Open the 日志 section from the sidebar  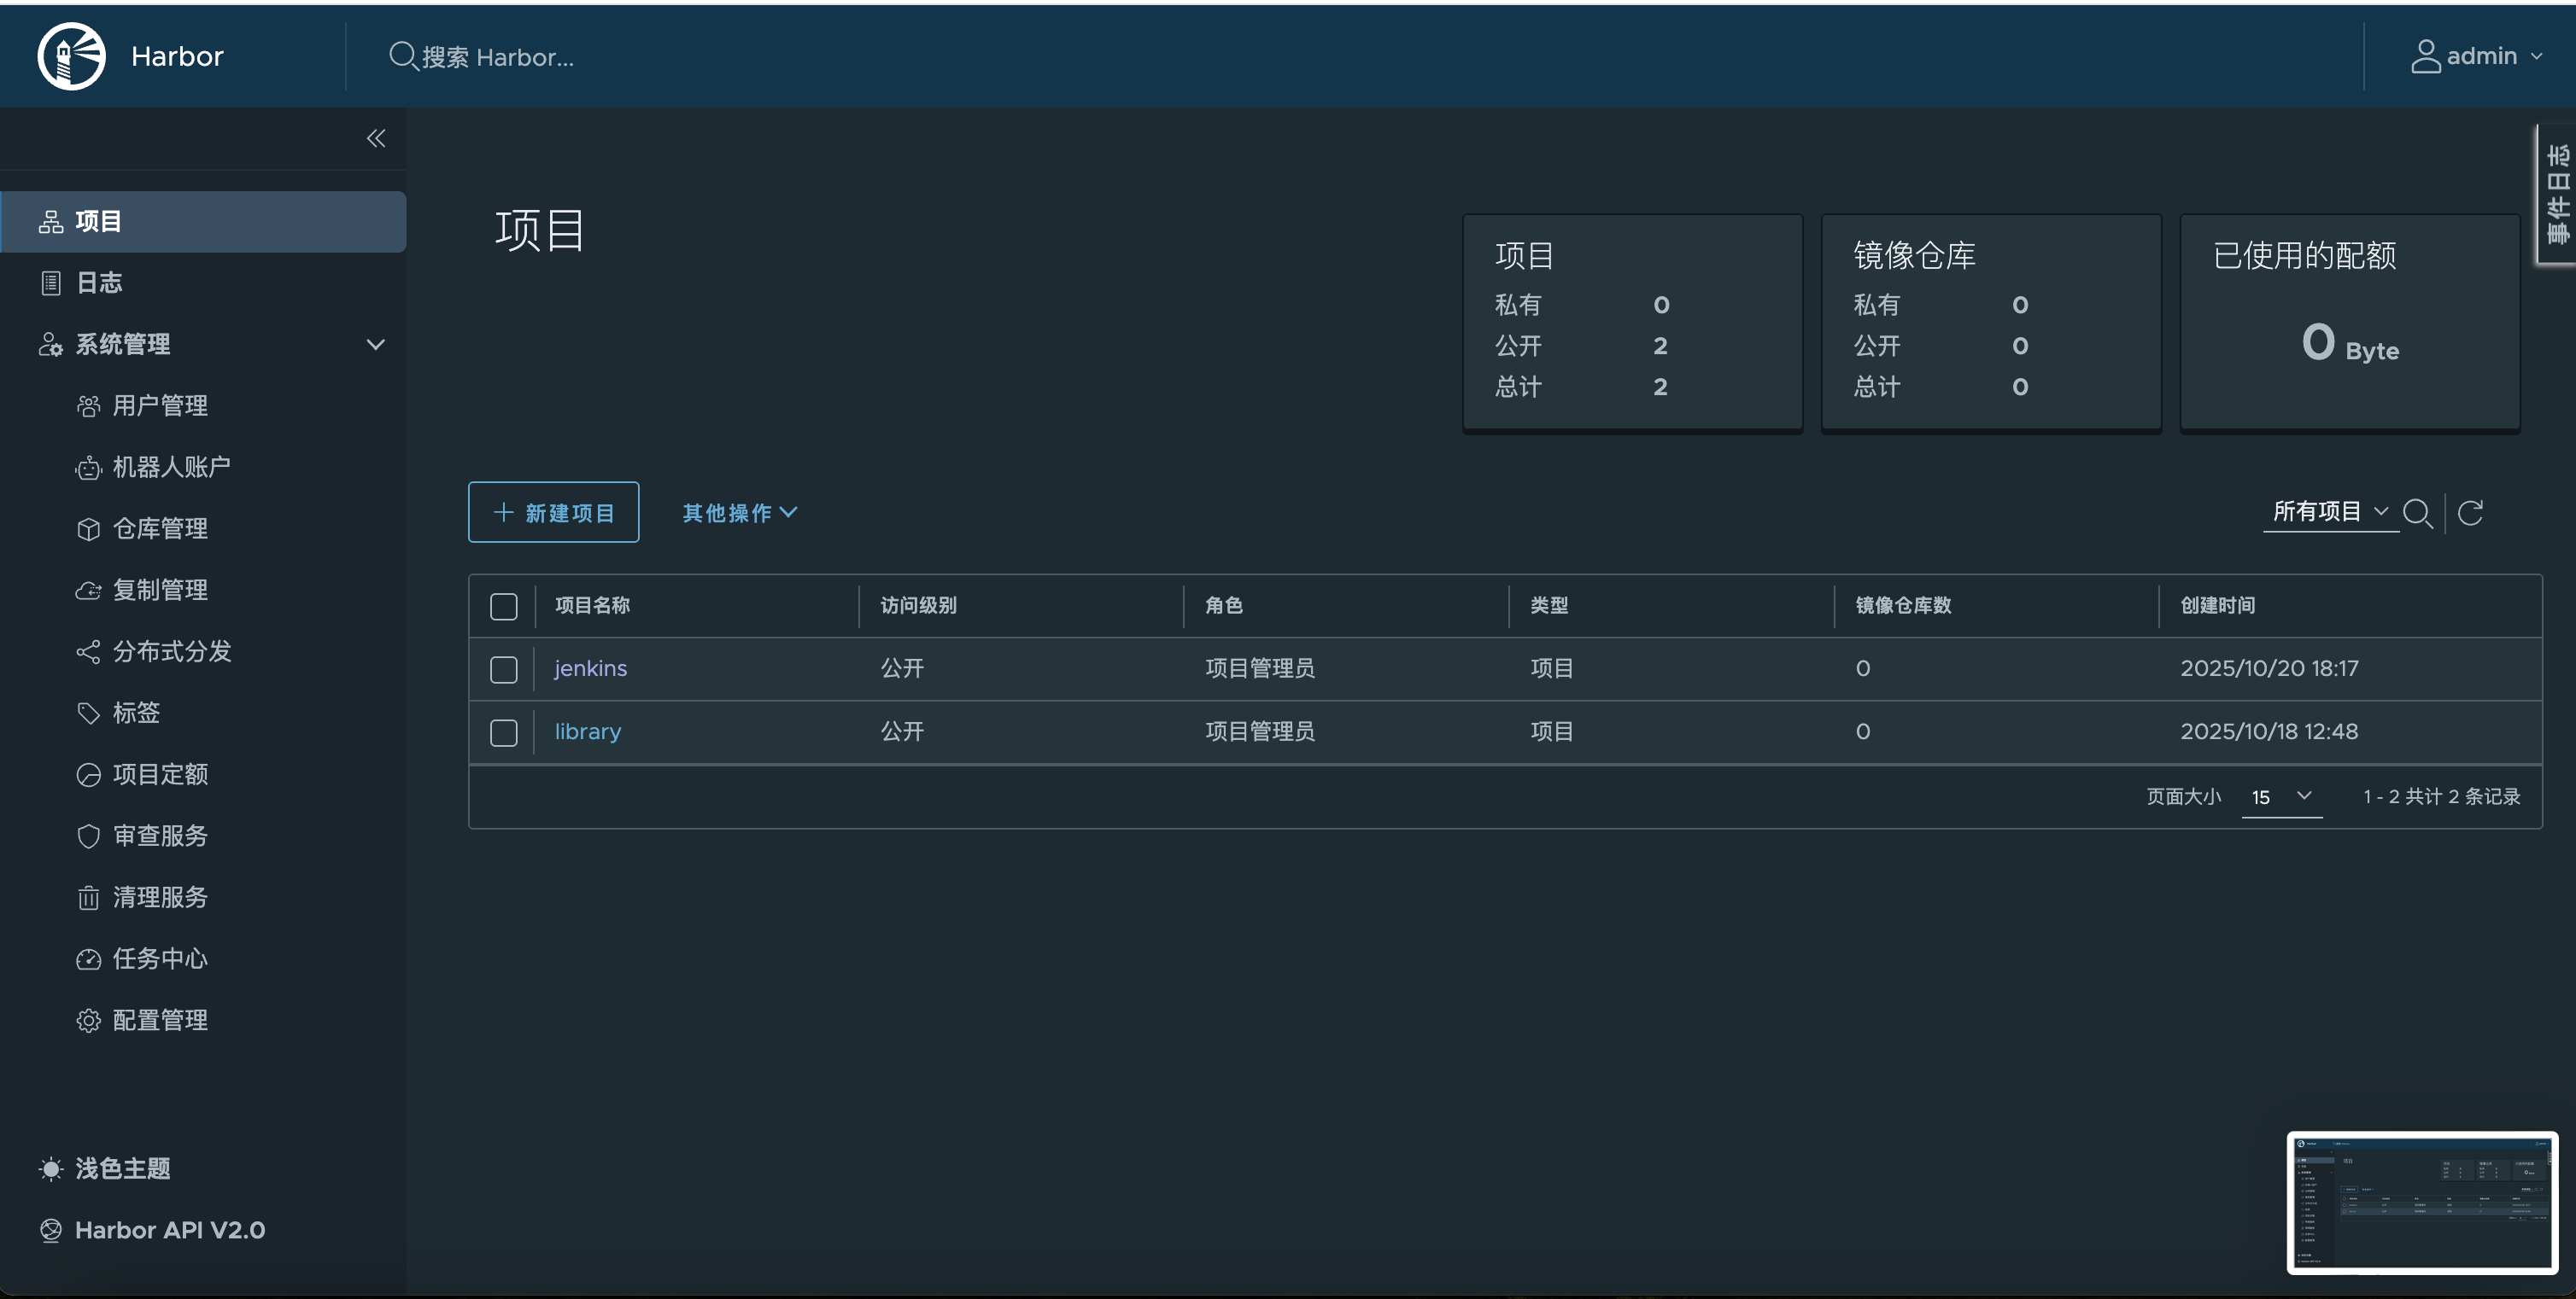click(x=98, y=283)
